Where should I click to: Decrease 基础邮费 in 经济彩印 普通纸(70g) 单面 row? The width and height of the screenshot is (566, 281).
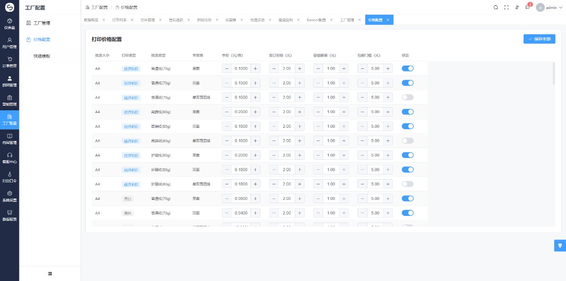(318, 68)
